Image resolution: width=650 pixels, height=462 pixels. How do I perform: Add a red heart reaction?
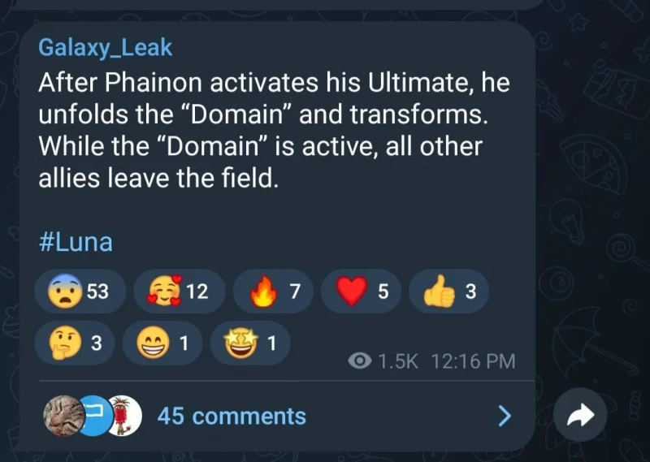tap(362, 292)
